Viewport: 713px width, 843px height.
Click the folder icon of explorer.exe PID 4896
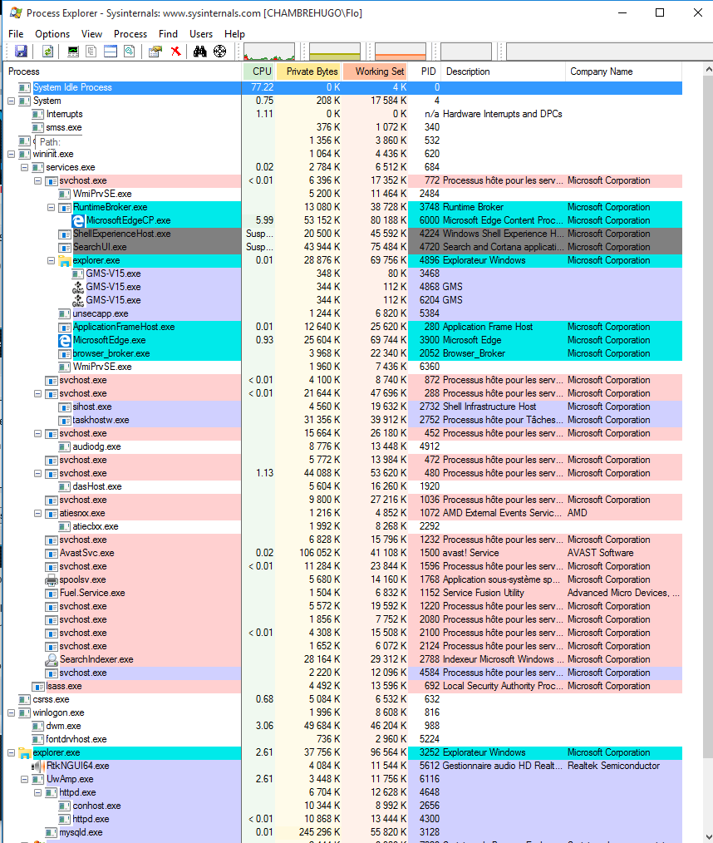[65, 261]
